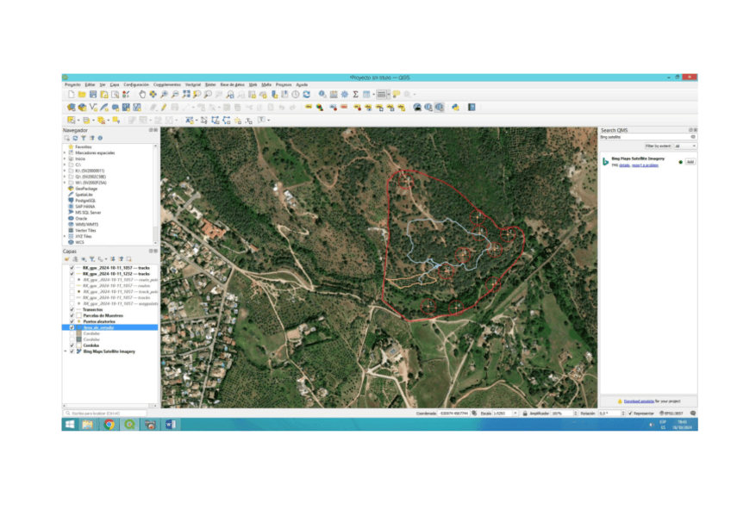The width and height of the screenshot is (731, 516).
Task: Open the Vectorial menu
Action: (x=193, y=84)
